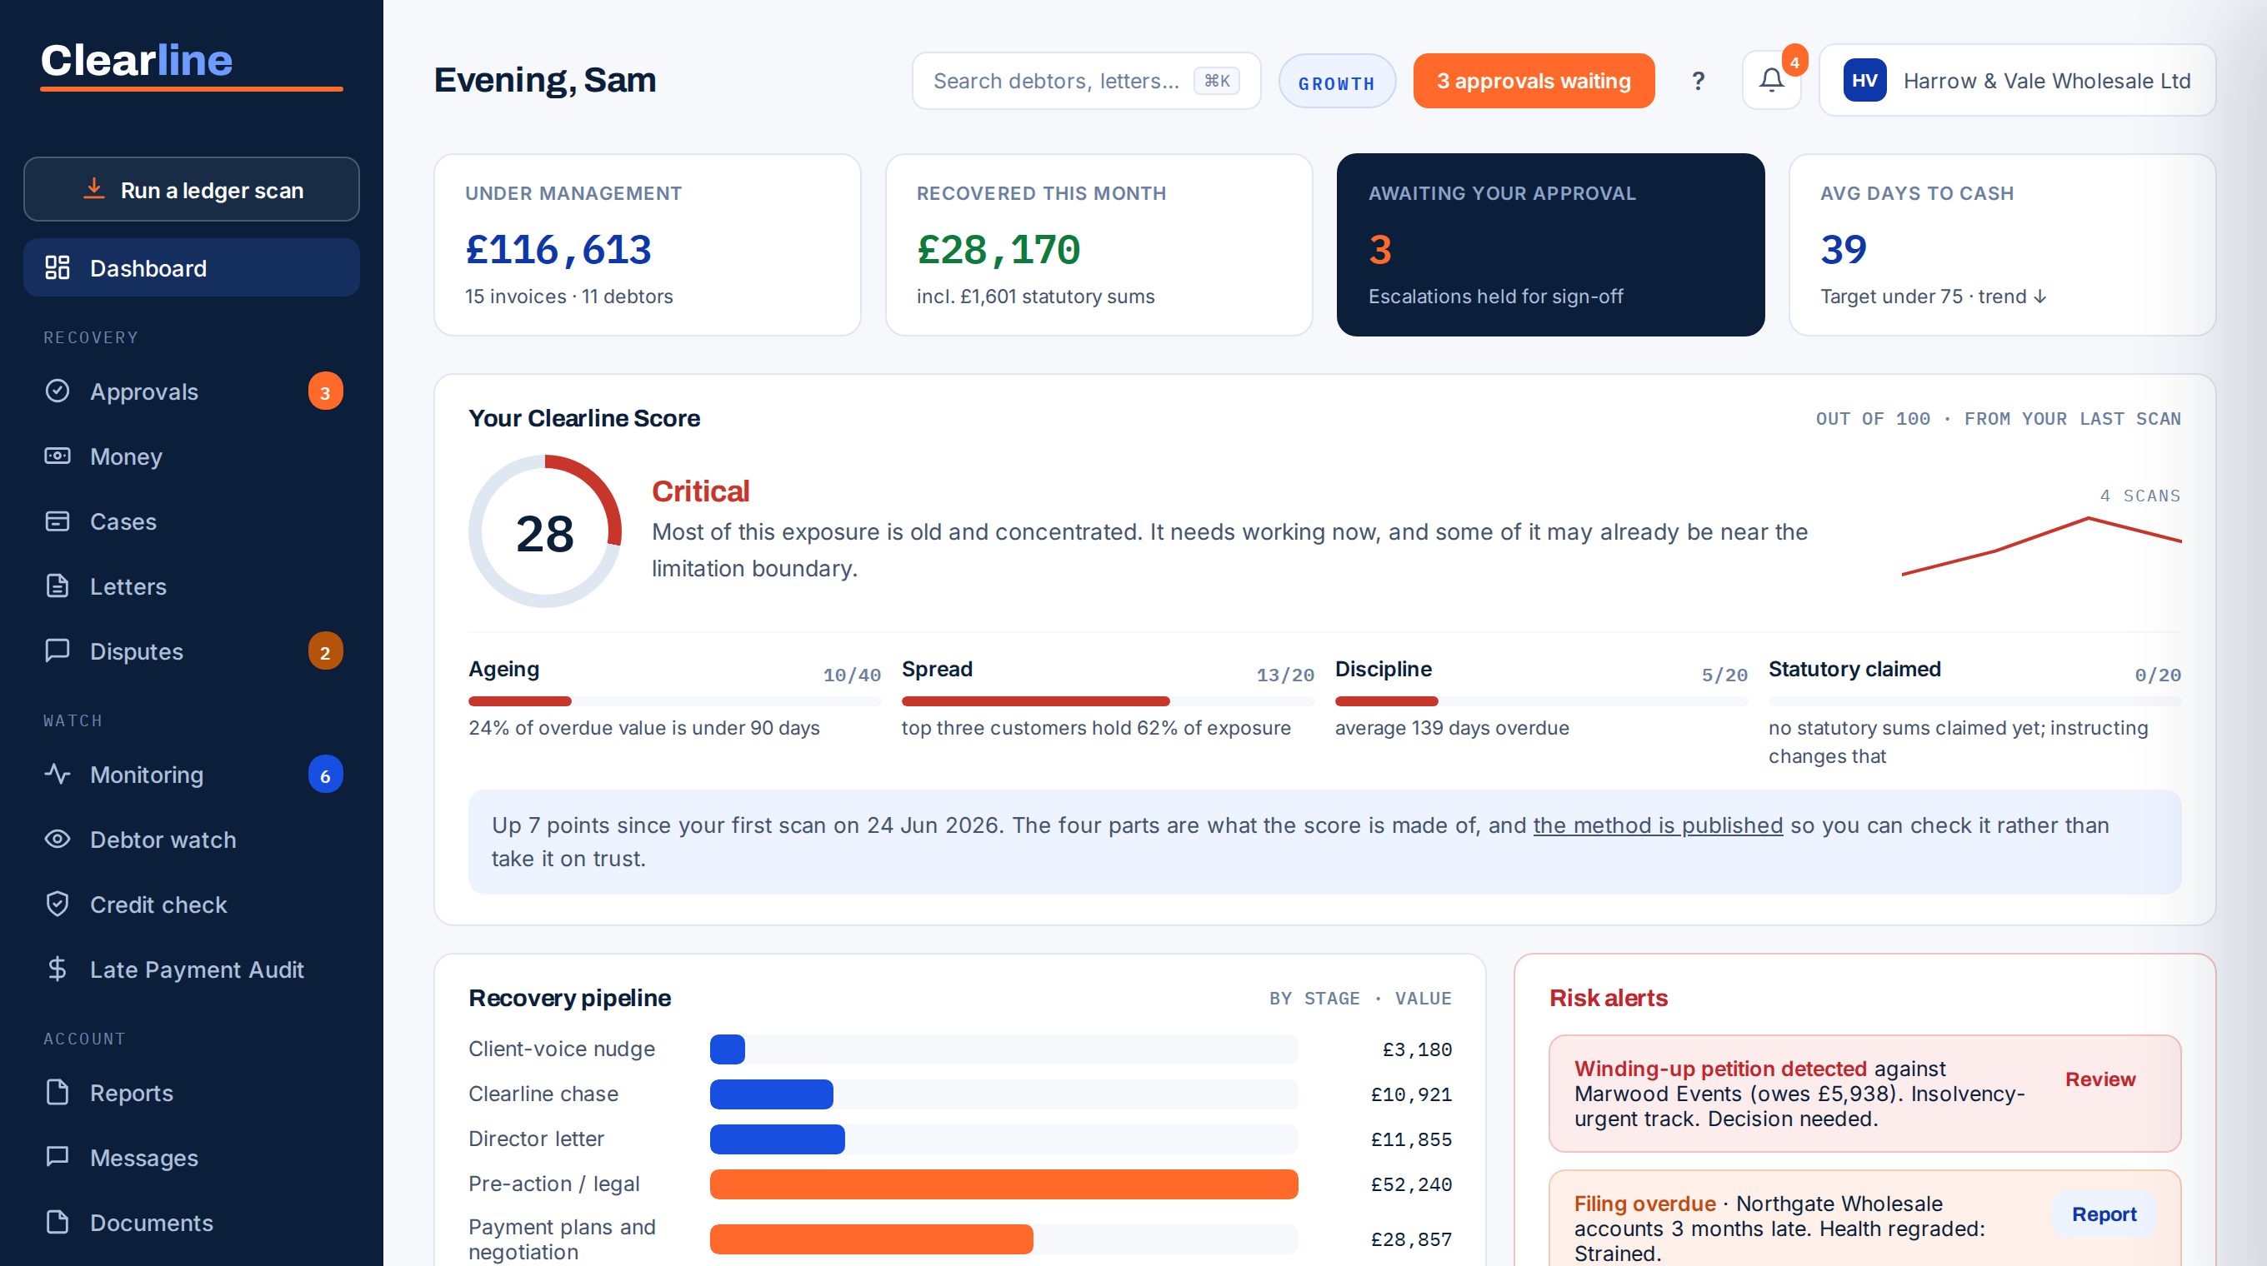Click the Reports file icon
The height and width of the screenshot is (1266, 2267).
coord(58,1092)
